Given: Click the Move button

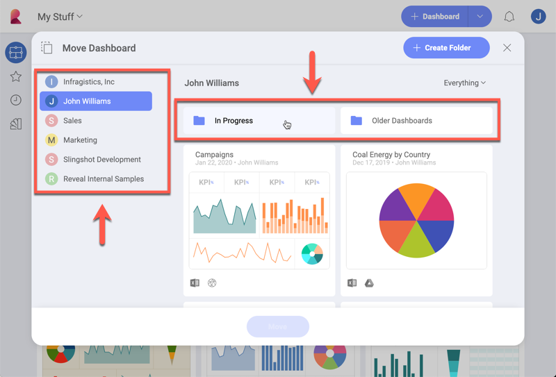Looking at the screenshot, I should (277, 326).
